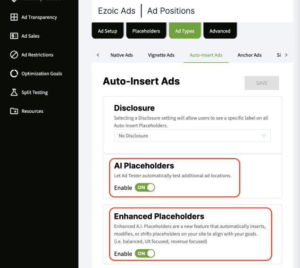Viewport: 300px width, 268px height.
Task: Switch to the Ad Setup tab
Action: [x=107, y=31]
